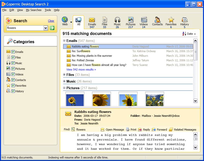Click the Clear search link
204x161 pixels.
51,21
